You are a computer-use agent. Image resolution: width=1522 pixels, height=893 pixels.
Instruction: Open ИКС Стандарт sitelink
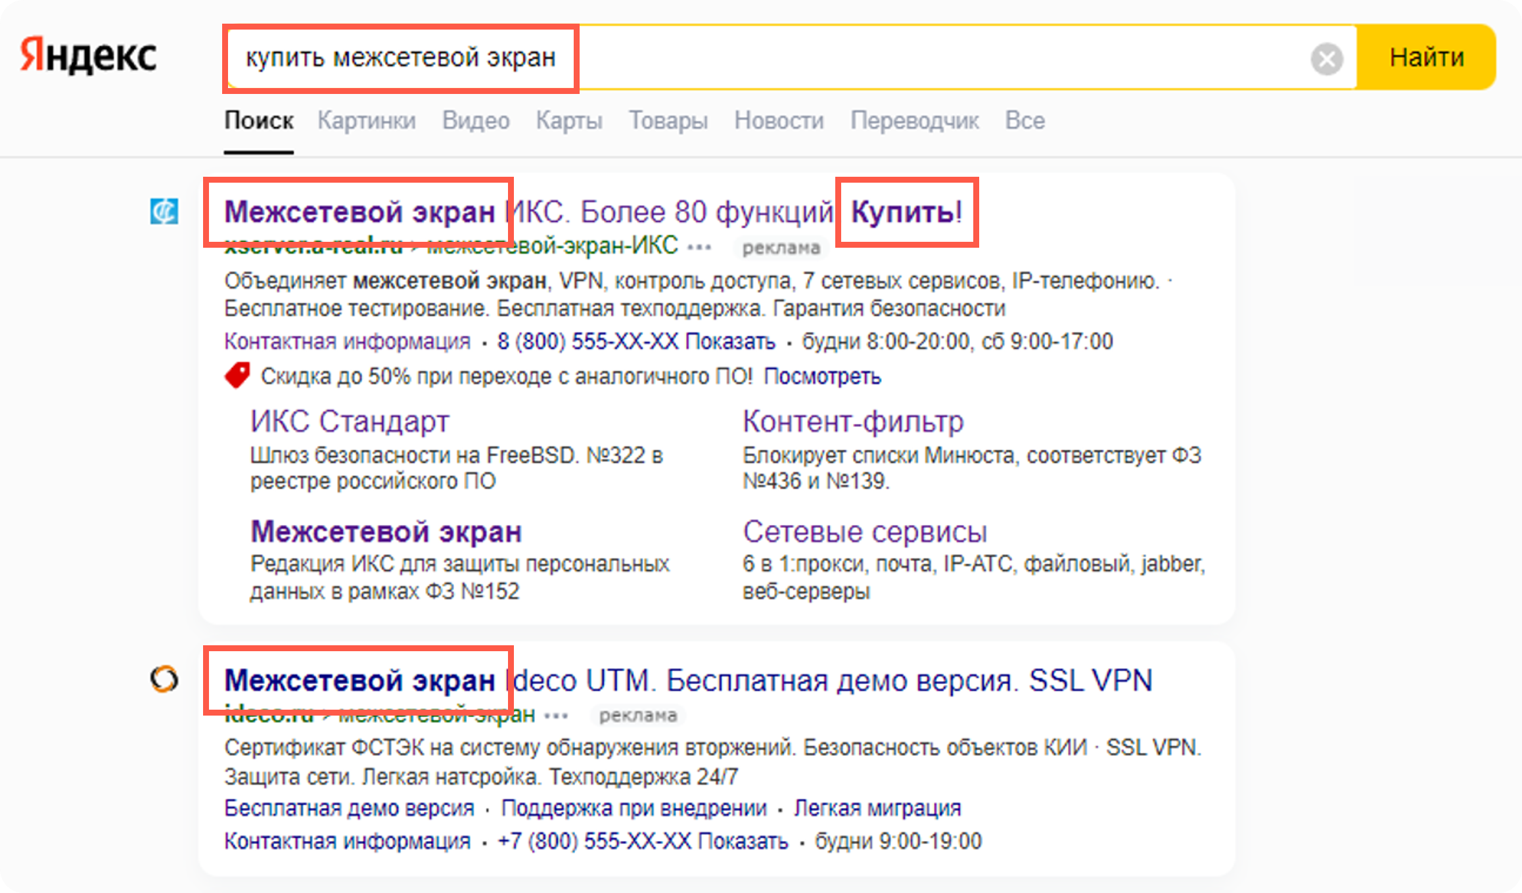[350, 421]
